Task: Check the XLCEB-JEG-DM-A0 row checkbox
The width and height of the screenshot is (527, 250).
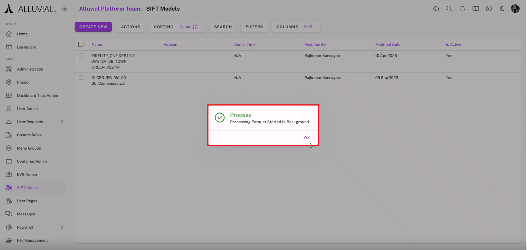Action: click(81, 78)
